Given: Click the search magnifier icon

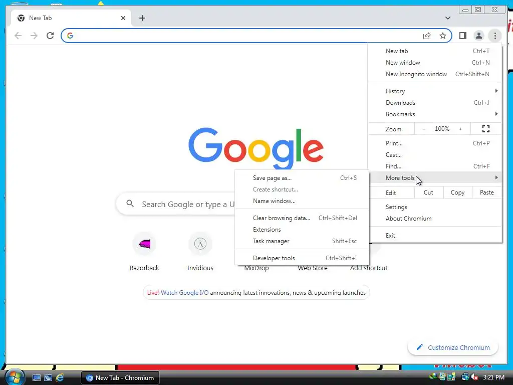Looking at the screenshot, I should (130, 204).
